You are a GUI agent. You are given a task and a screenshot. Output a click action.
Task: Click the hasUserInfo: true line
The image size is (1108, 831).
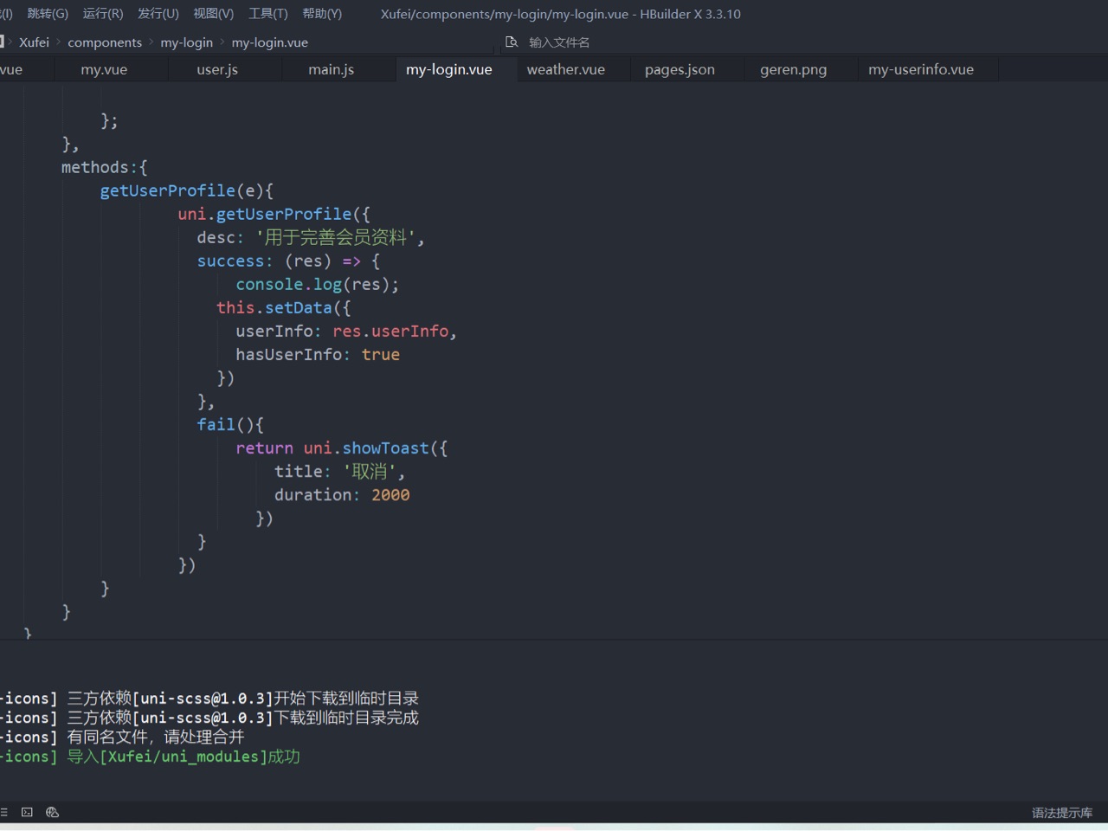click(318, 354)
